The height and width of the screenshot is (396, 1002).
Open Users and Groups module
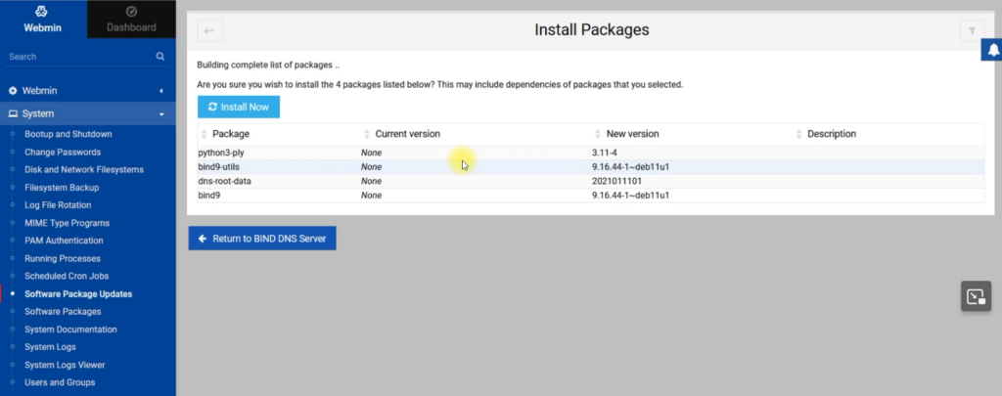click(x=60, y=382)
